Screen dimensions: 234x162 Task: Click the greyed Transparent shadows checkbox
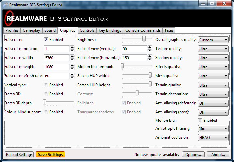(123, 112)
